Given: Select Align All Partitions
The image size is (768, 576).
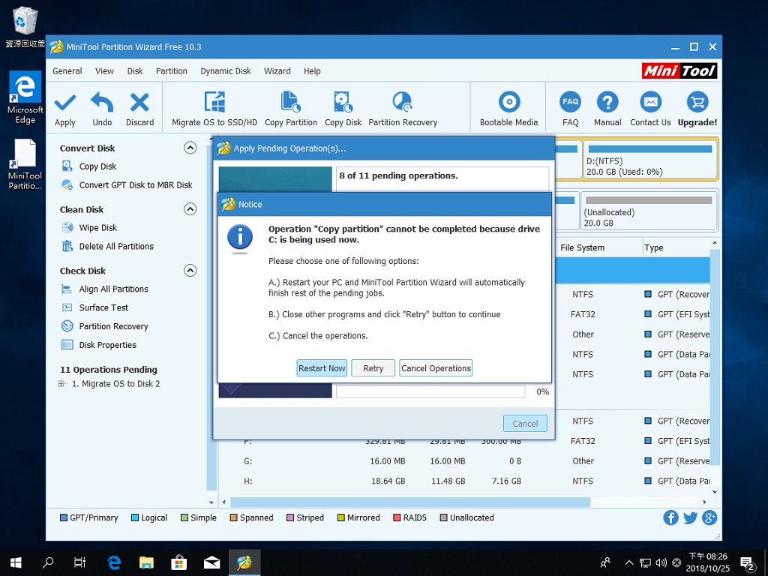Looking at the screenshot, I should click(x=114, y=289).
